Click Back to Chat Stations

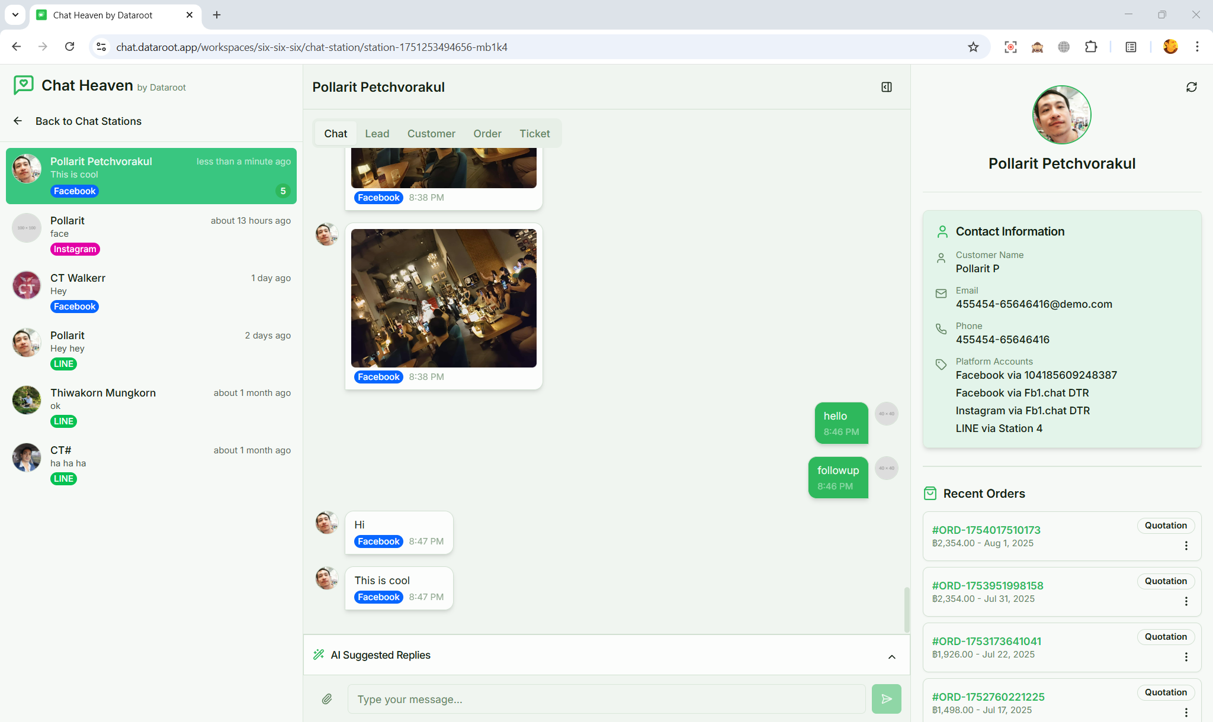[88, 121]
